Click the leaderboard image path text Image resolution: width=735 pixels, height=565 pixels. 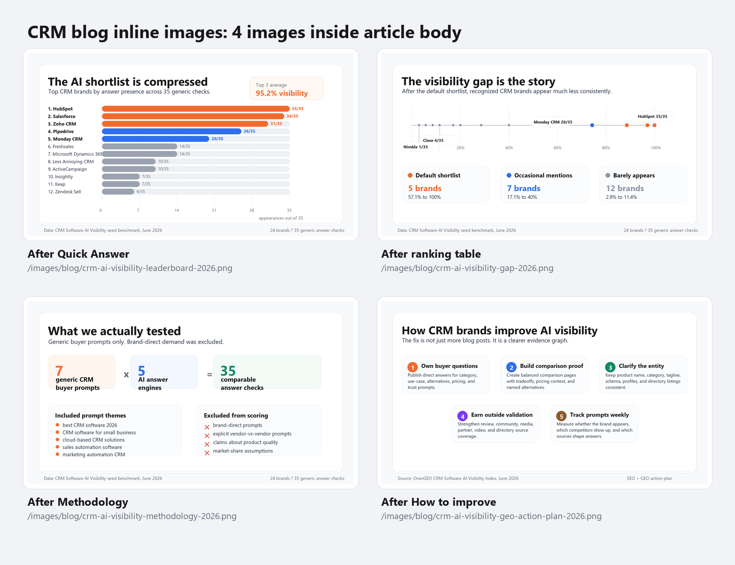tap(130, 268)
